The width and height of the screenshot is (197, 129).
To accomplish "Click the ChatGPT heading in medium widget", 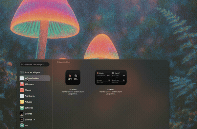I will pos(117,73).
